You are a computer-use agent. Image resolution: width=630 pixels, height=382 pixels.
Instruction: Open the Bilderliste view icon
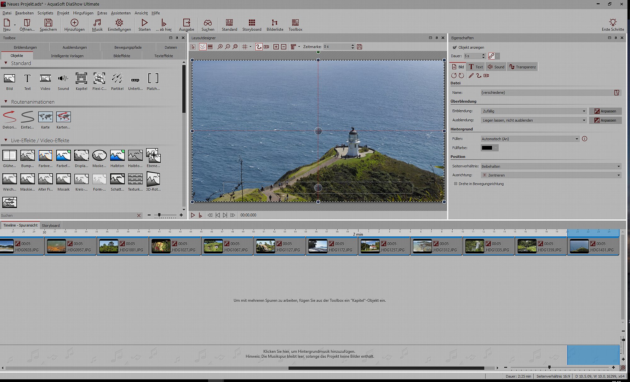tap(275, 23)
